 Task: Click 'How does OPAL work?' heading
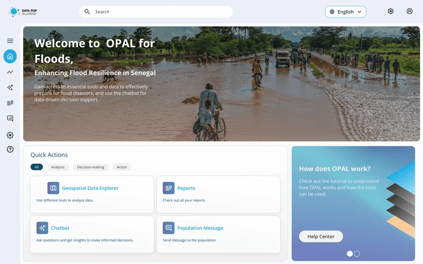335,169
